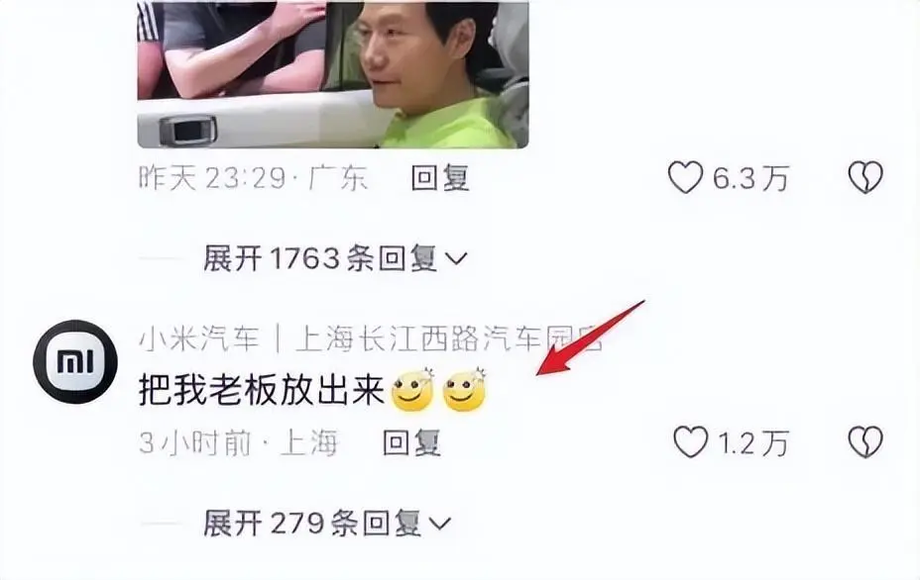Open the Xiaomi MI logo avatar
This screenshot has height=580, width=920.
point(75,361)
